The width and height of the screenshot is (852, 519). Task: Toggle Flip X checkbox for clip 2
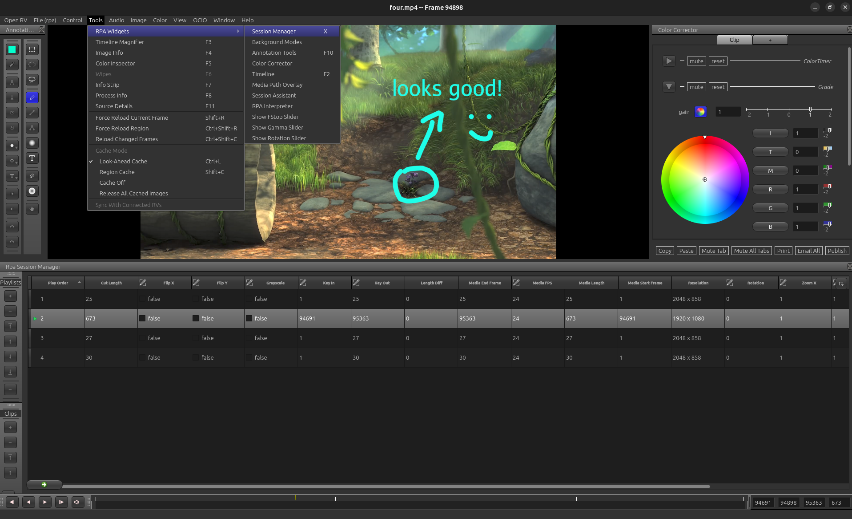tap(143, 318)
